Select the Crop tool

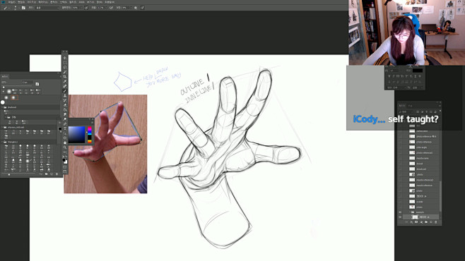pos(64,77)
